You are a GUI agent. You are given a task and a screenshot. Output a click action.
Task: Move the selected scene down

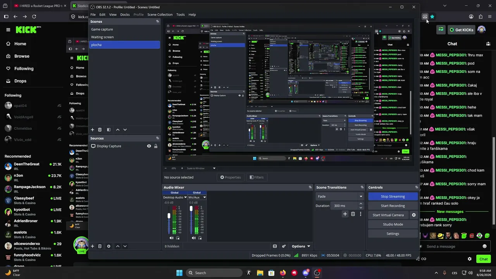pyautogui.click(x=125, y=130)
